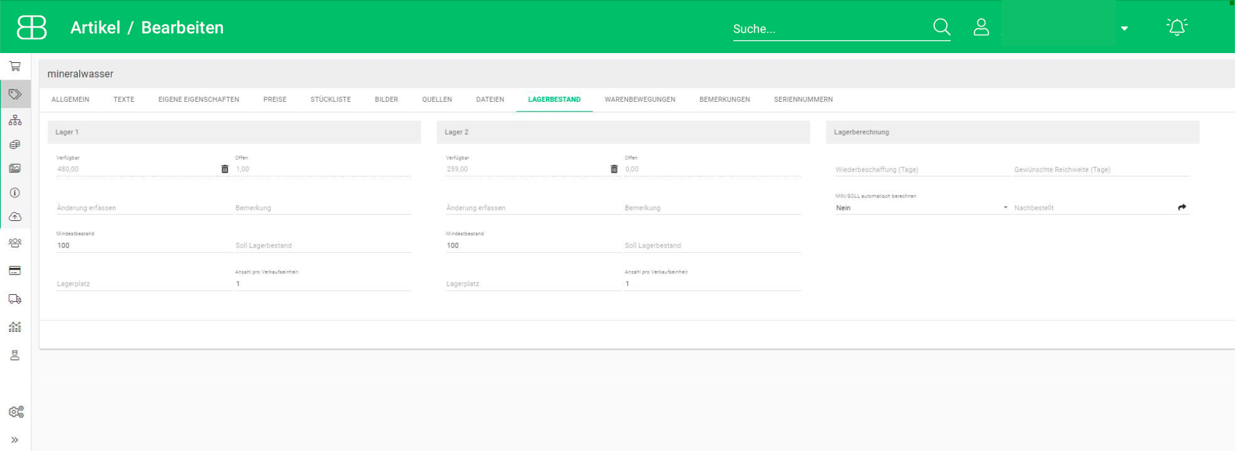Click Mindestbestand field in Lager 2
Viewport: 1235px width, 451px height.
pyautogui.click(x=534, y=246)
